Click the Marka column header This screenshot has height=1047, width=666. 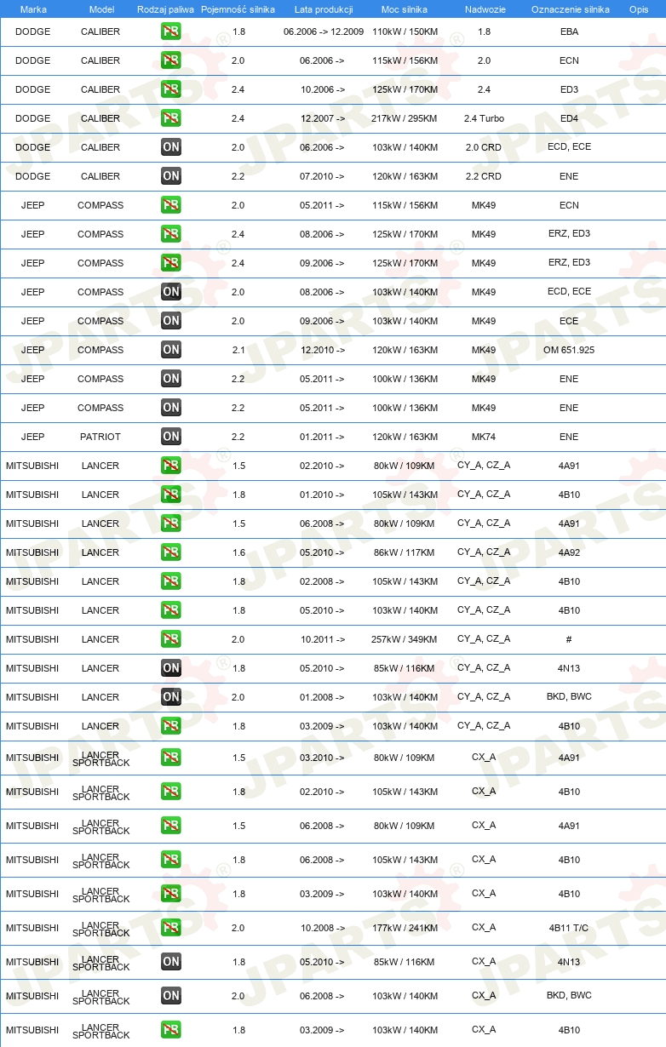click(33, 9)
